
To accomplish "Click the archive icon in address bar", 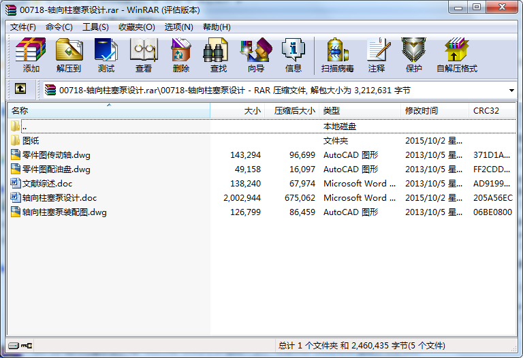I will coord(50,90).
